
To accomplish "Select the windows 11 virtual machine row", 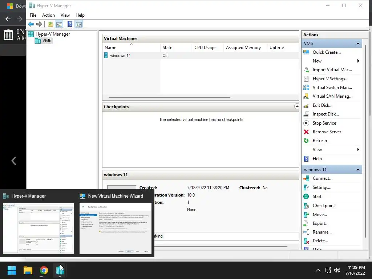I will click(x=201, y=56).
